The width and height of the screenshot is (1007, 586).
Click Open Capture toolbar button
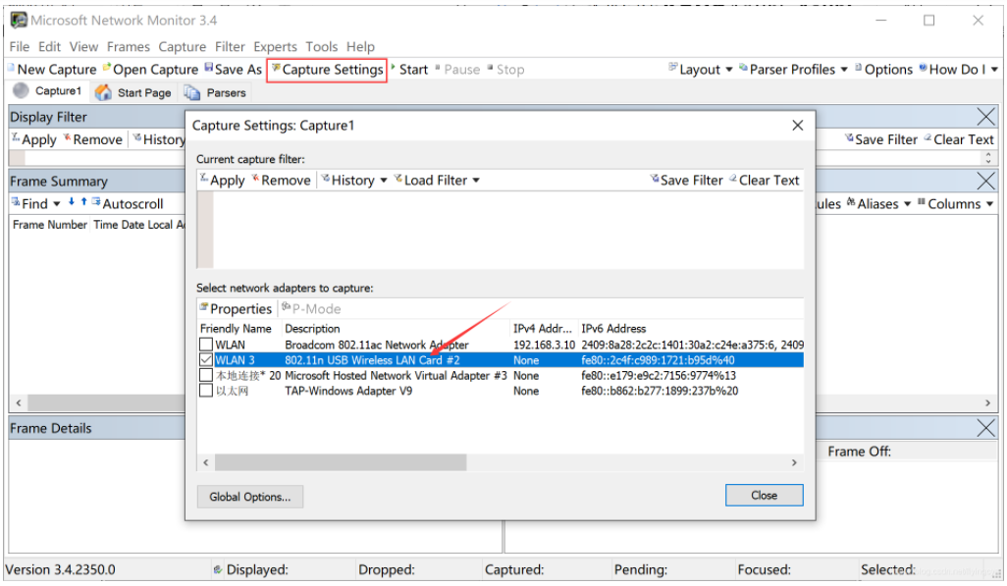pos(150,70)
